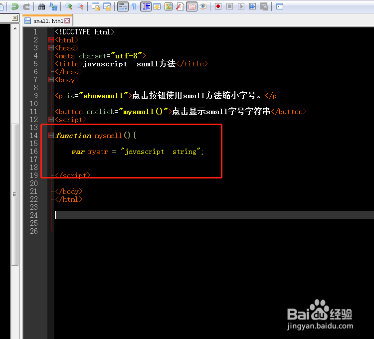Image resolution: width=374 pixels, height=339 pixels.
Task: Click the Zoom In magnifier icon
Action: click(x=69, y=6)
